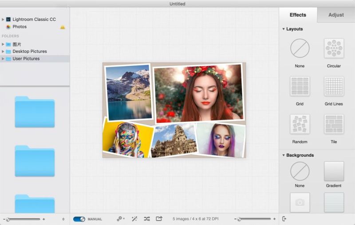Click the '5 images / 4 x 6 at 72 DPI' status text
Screen dimensions: 355x225
(195, 219)
